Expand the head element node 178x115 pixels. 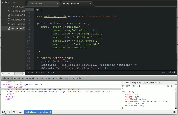click(x=5, y=87)
